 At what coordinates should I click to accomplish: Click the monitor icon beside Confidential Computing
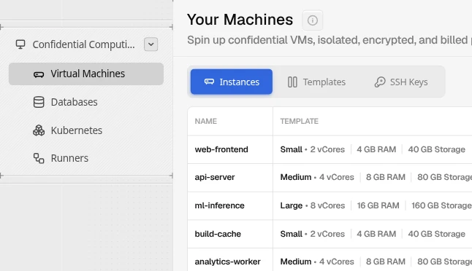coord(20,44)
